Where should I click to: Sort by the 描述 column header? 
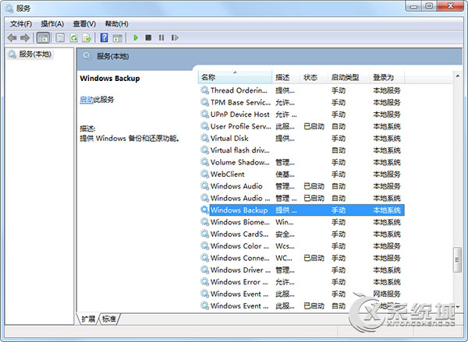tap(285, 77)
